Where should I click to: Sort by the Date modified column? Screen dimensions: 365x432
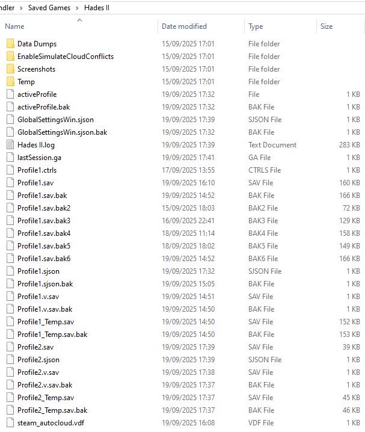point(184,26)
